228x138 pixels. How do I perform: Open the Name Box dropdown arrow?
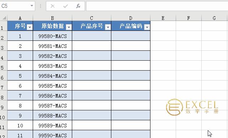click(32, 6)
